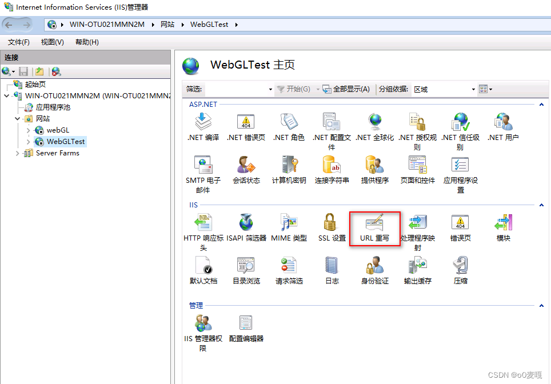
Task: Click WebGLTest in the address breadcrumb
Action: coord(209,24)
